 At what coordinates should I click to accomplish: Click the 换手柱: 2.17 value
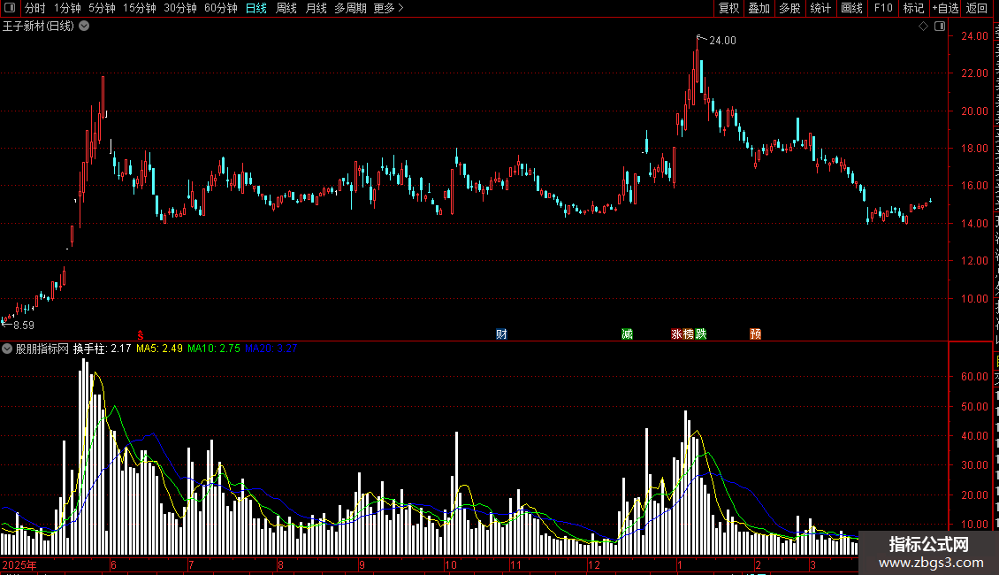102,349
